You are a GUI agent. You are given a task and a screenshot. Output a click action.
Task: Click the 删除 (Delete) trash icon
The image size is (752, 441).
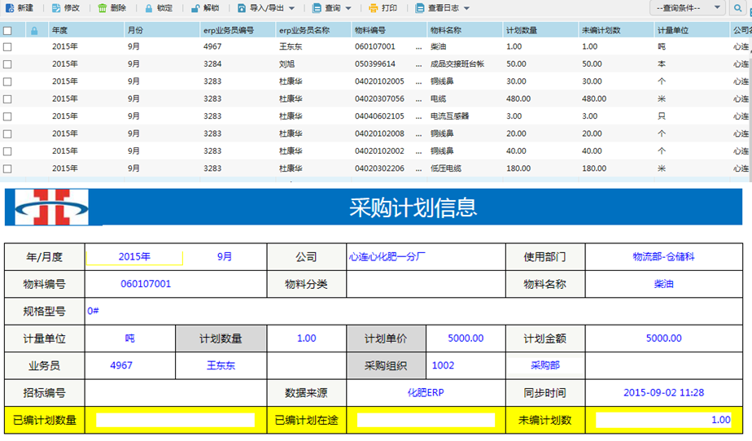pos(102,8)
